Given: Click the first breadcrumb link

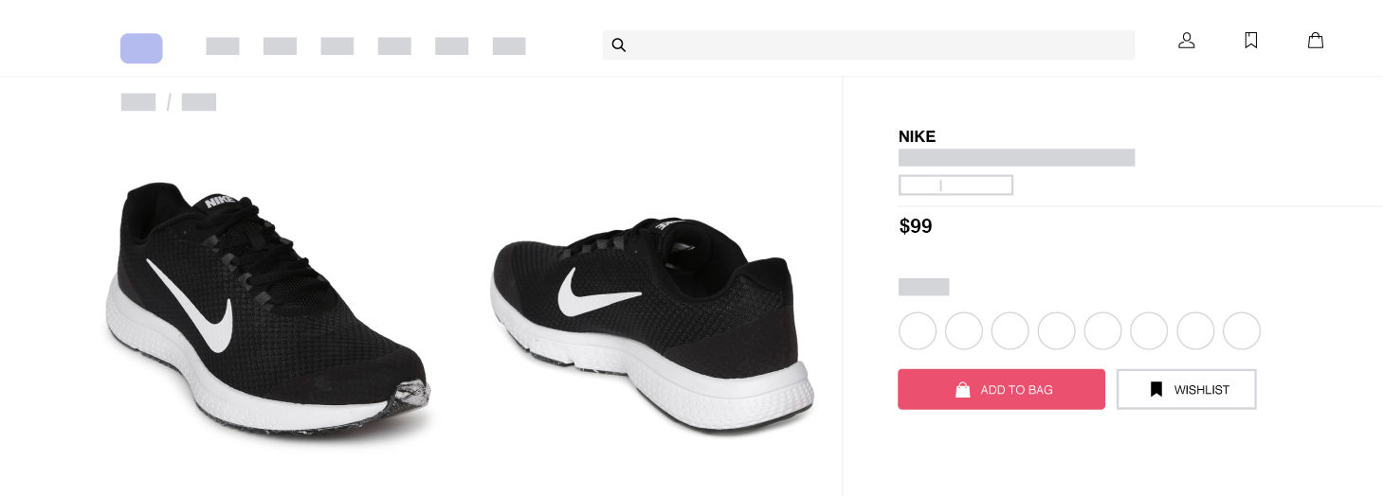Looking at the screenshot, I should click(138, 102).
